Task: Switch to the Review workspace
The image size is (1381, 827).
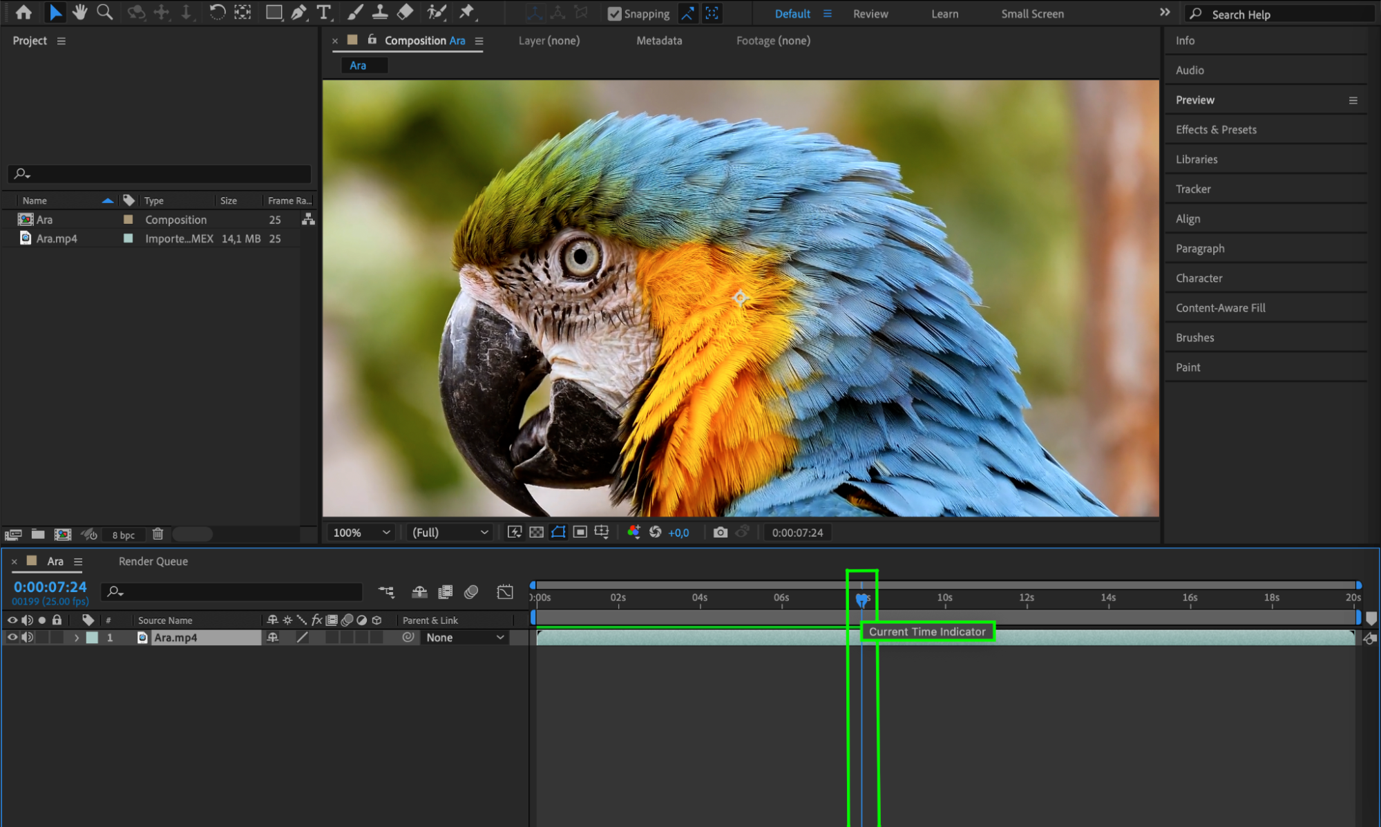Action: (x=870, y=14)
